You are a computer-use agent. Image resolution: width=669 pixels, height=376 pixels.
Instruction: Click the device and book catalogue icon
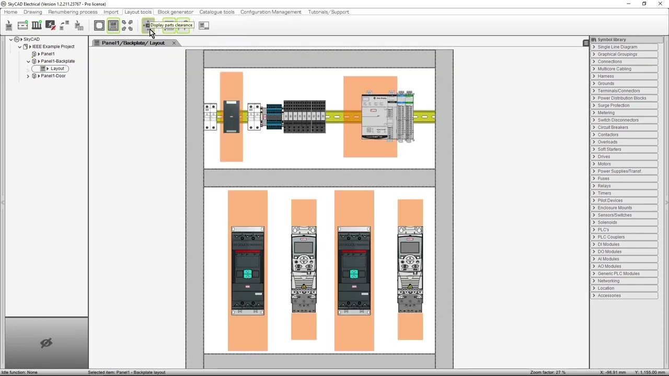click(x=79, y=25)
